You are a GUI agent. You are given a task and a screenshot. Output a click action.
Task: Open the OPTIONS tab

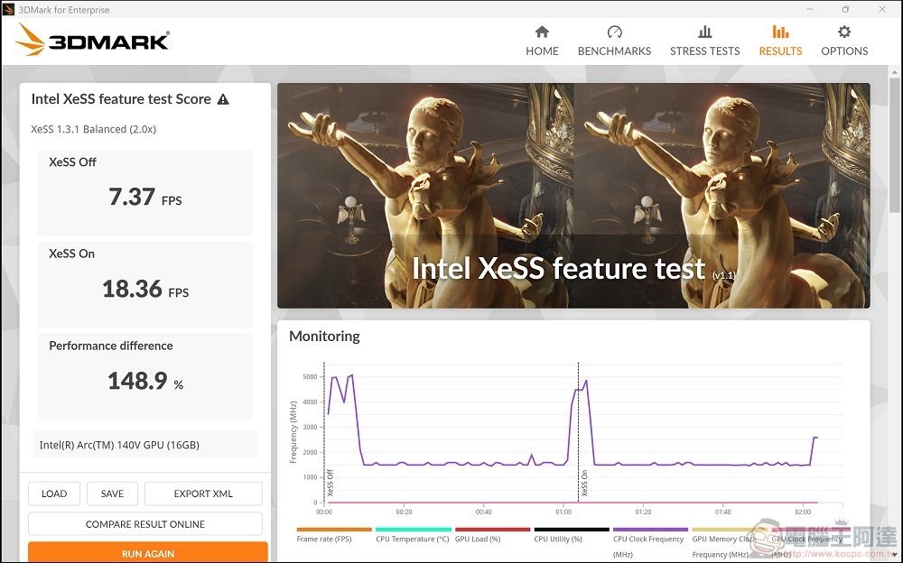(x=844, y=41)
